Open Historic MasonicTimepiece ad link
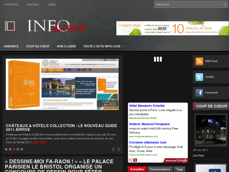The image size is (229, 172). coord(149,124)
